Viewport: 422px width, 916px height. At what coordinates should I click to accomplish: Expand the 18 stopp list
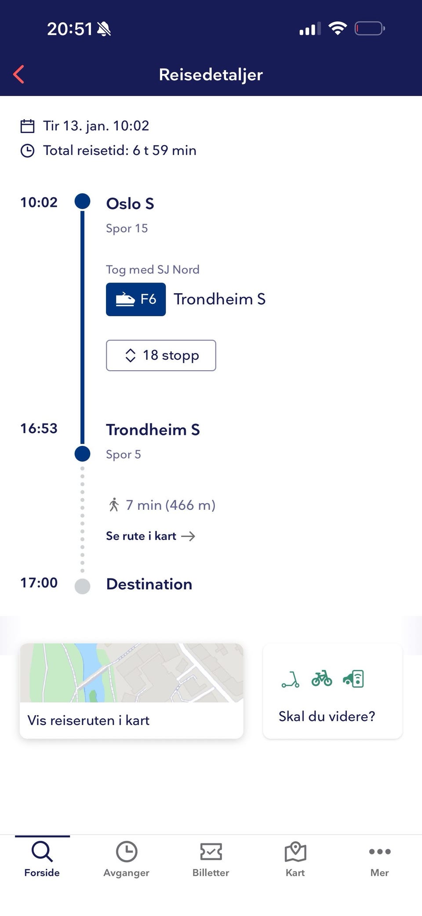point(161,355)
